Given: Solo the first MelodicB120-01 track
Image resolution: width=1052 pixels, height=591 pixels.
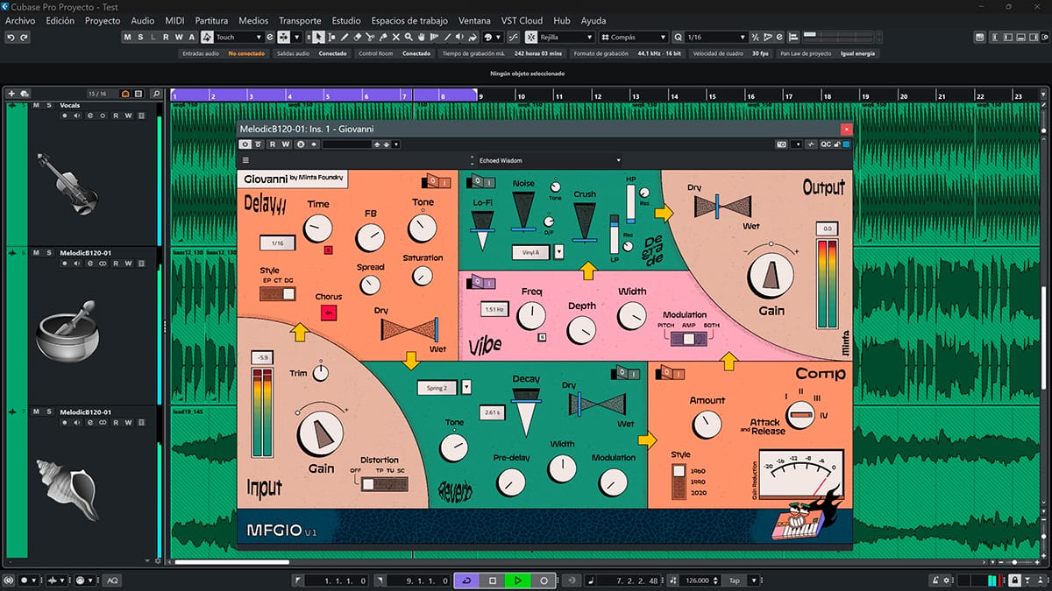Looking at the screenshot, I should click(x=49, y=252).
